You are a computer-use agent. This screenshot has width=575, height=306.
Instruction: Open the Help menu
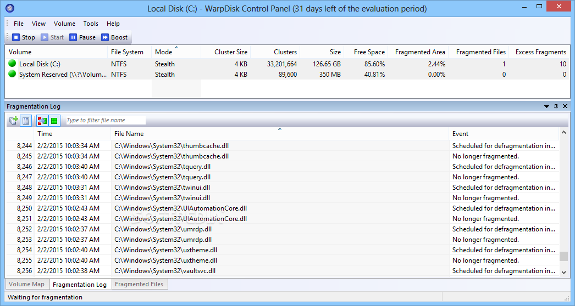113,24
